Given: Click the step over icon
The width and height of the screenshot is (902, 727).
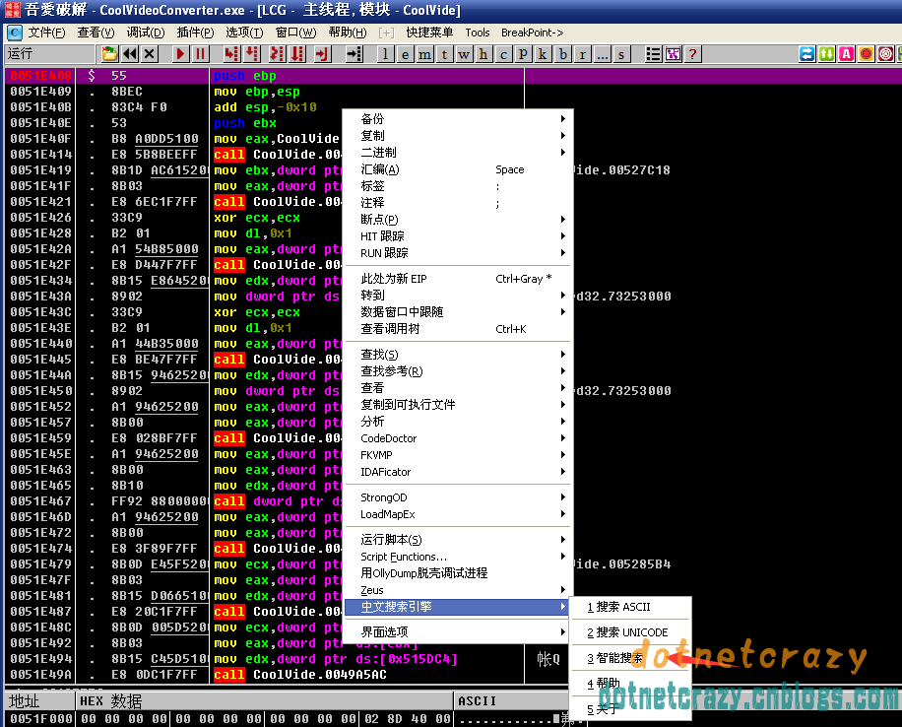Looking at the screenshot, I should (x=252, y=54).
